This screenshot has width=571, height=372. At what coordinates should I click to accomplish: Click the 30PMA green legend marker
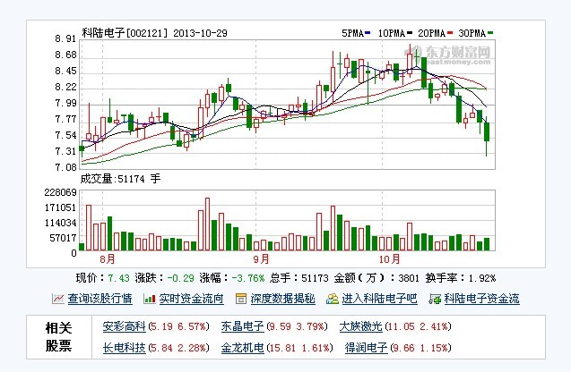coord(490,33)
